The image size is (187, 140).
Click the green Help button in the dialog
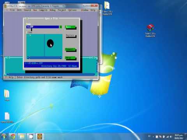coord(71,58)
